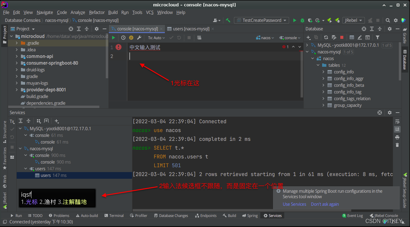The image size is (410, 227).
Task: Click nacos-mysql breadcrumb in navigation bar
Action: (57, 20)
